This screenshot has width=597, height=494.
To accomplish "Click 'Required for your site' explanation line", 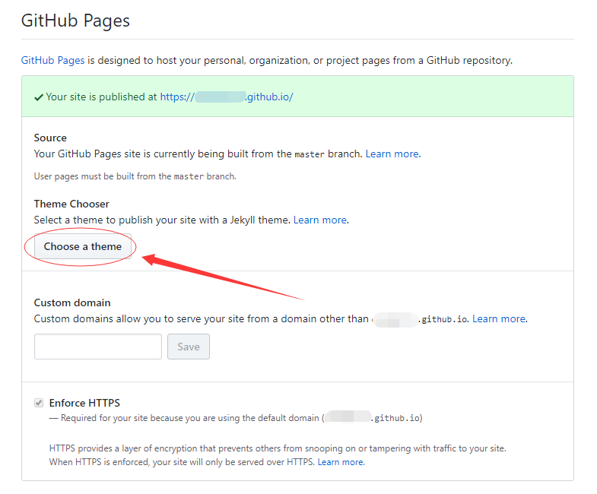I will [236, 418].
